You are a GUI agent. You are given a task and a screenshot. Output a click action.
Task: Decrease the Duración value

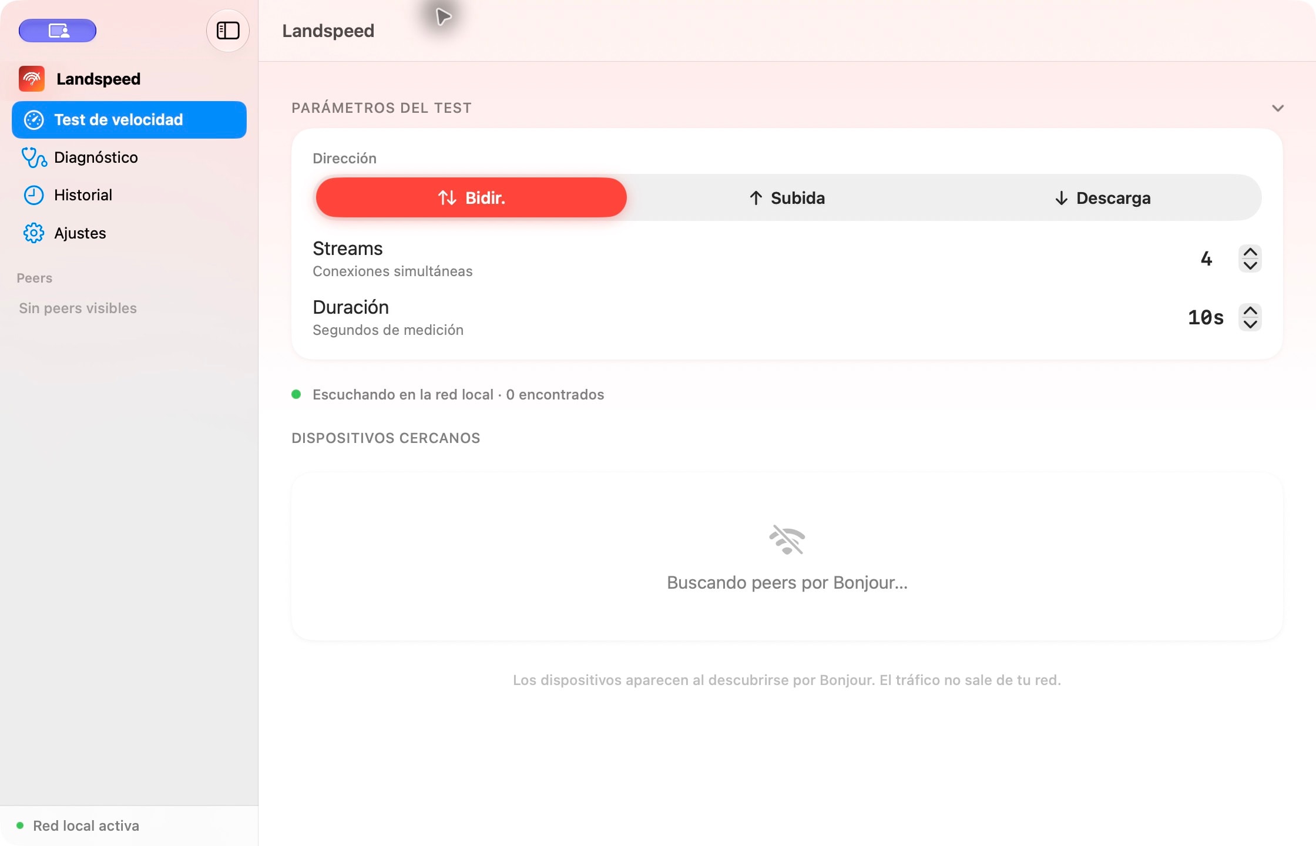tap(1250, 324)
